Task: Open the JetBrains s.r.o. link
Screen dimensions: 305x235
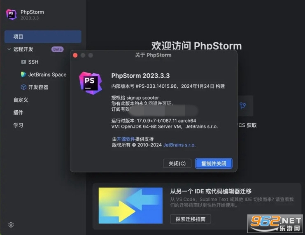Action: [179, 145]
